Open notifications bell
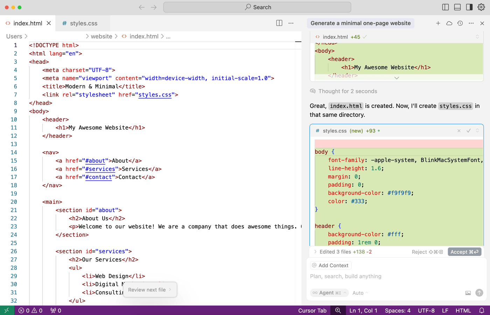 tap(482, 310)
